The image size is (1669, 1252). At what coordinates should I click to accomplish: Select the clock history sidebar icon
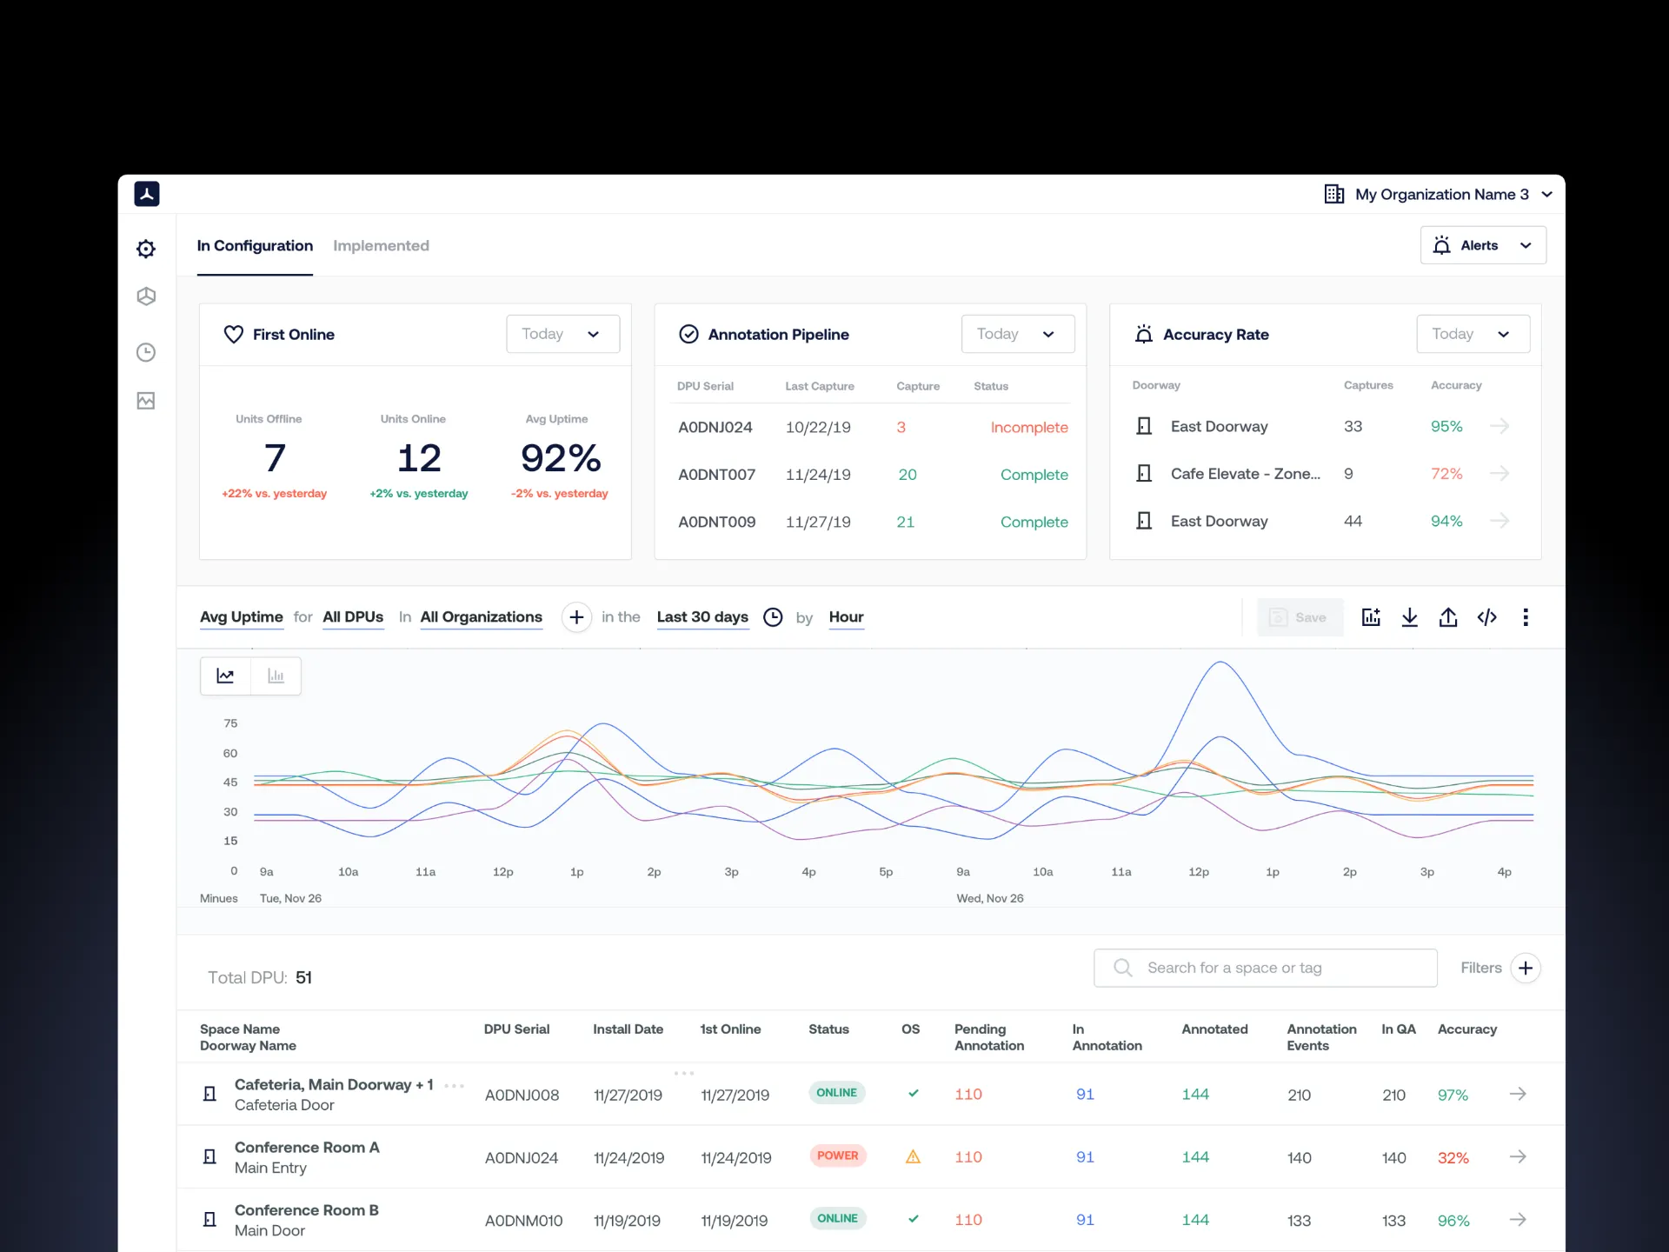click(146, 352)
